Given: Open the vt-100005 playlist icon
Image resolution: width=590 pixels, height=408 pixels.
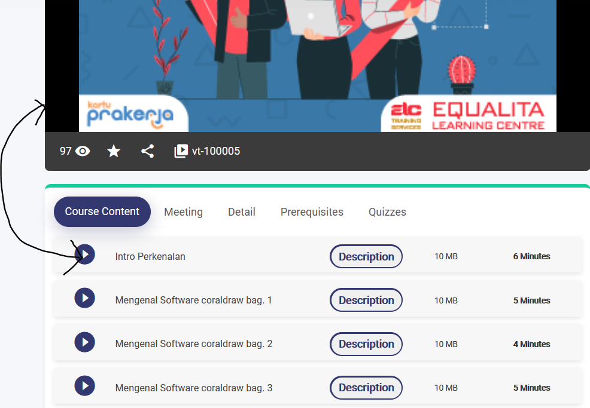Looking at the screenshot, I should tap(181, 151).
